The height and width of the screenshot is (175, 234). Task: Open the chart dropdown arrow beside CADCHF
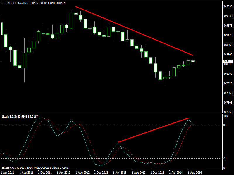tap(3, 3)
